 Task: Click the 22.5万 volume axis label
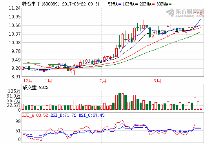(x=14, y=105)
